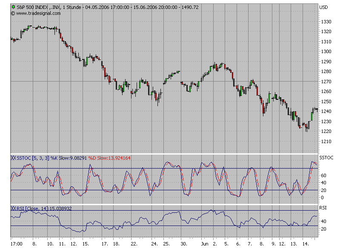This screenshot has width=343, height=251.
Task: Click the 11. date axis label
Action: [x=62, y=244]
